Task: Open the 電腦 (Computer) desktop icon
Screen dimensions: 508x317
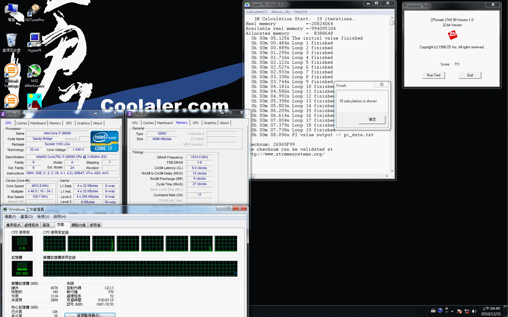Action: pos(11,12)
